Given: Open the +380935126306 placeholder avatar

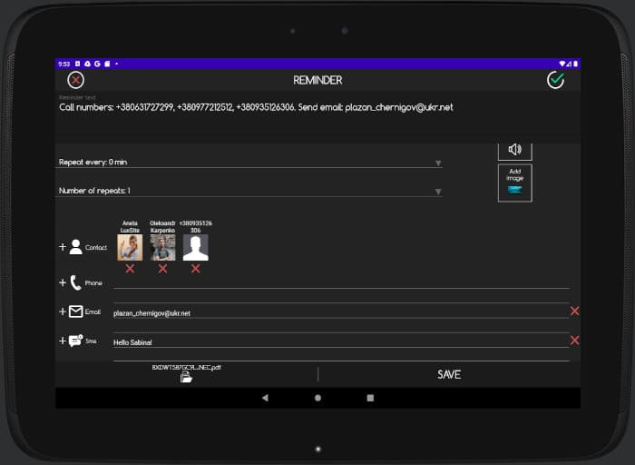Looking at the screenshot, I should tap(196, 247).
